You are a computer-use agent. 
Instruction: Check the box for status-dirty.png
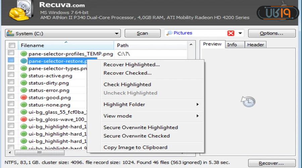(11, 83)
